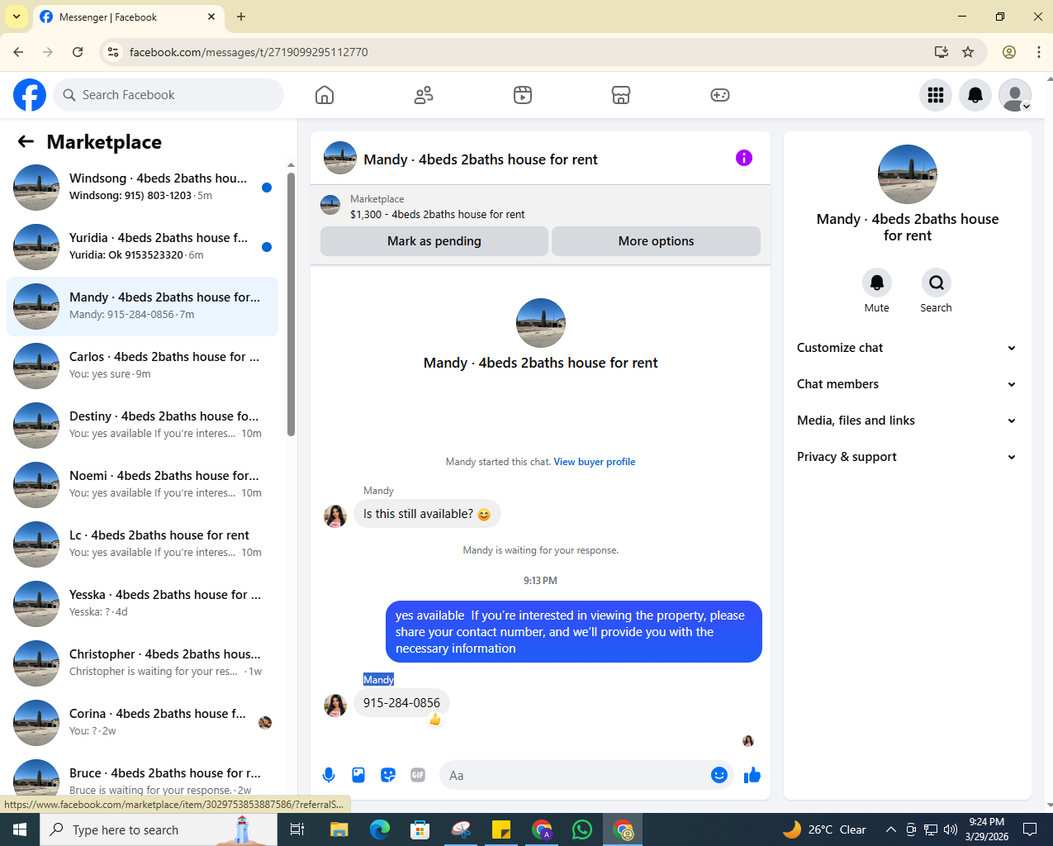Open the Friends icon in top navigation

[424, 95]
